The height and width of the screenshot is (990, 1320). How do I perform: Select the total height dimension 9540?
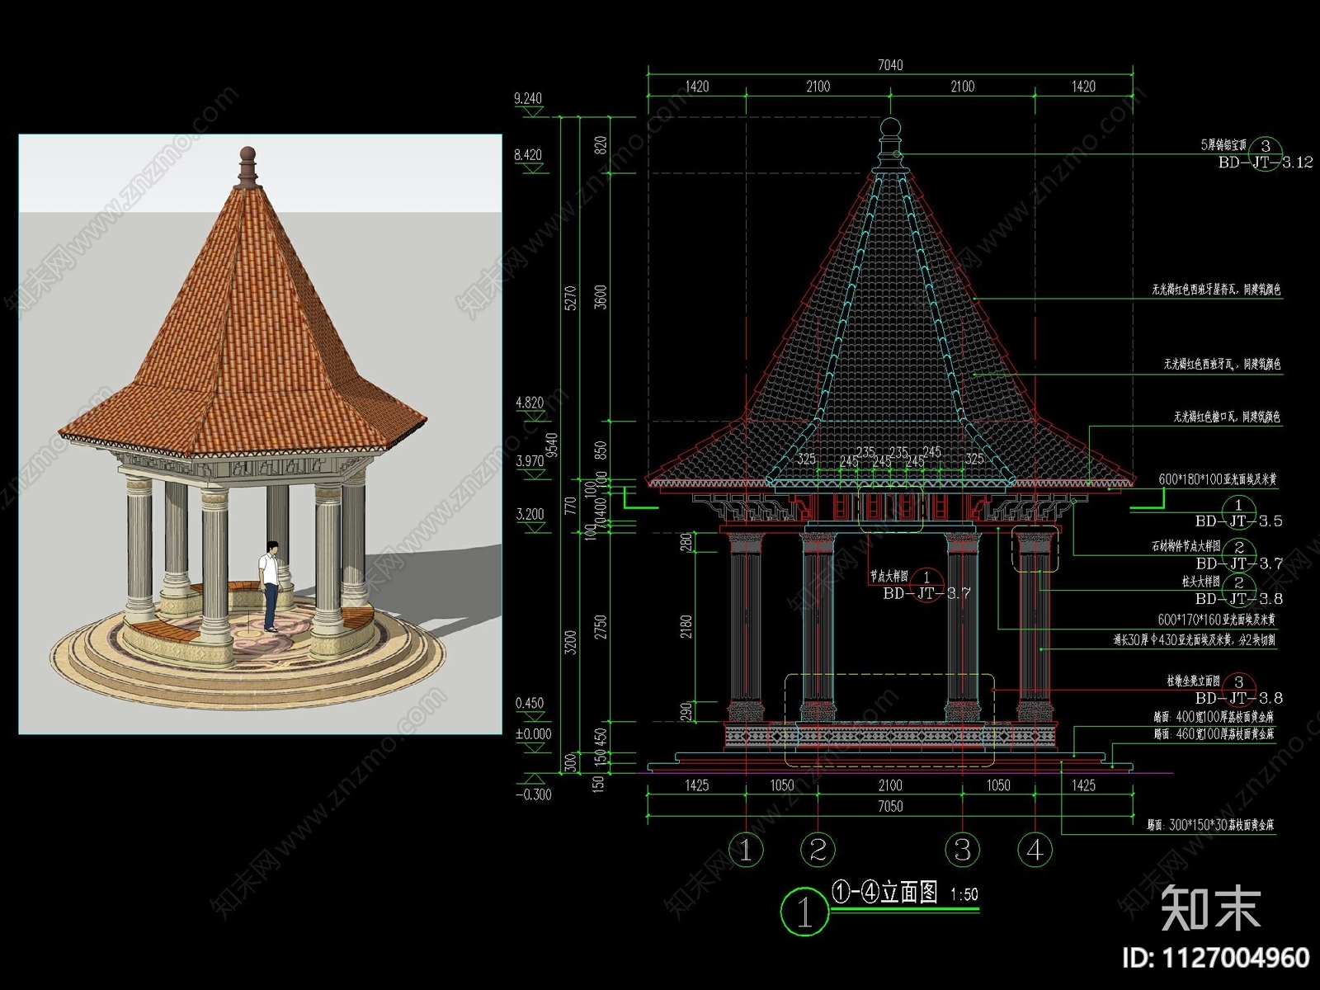(x=552, y=446)
